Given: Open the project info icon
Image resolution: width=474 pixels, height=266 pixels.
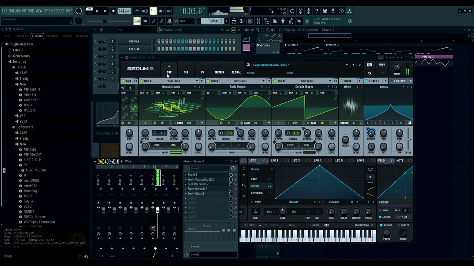Looking at the screenshot, I should tap(341, 11).
